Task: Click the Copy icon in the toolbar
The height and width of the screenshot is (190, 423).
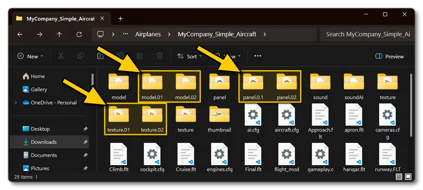Action: [x=81, y=56]
